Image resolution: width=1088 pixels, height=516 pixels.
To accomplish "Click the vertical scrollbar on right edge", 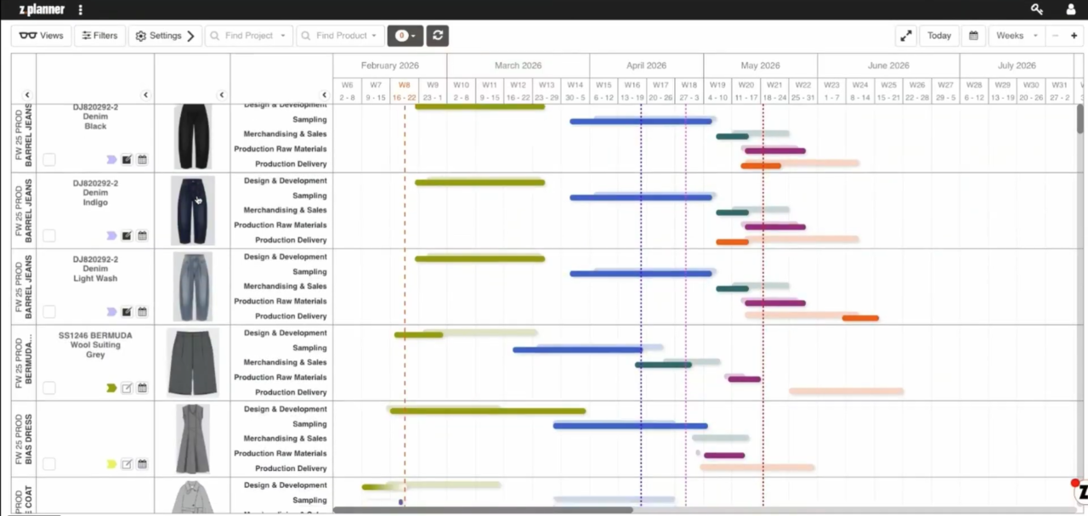I will (1080, 119).
